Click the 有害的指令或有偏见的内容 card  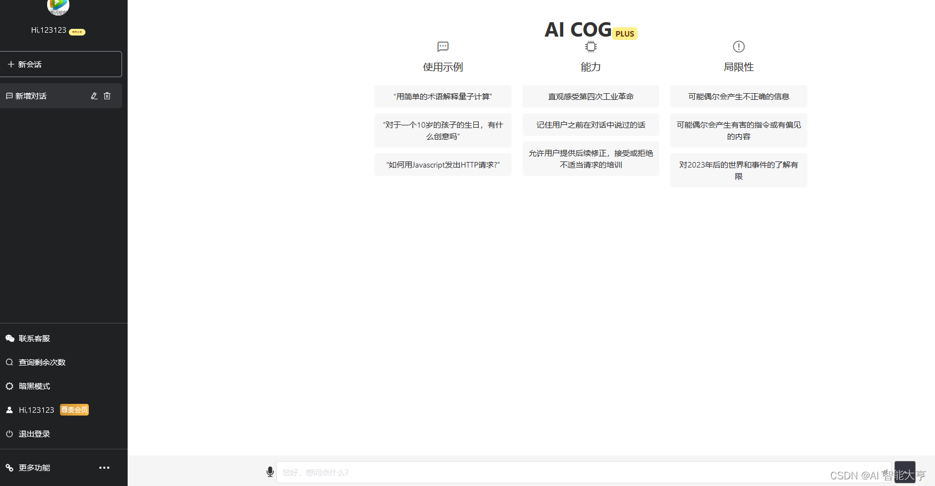click(x=739, y=130)
